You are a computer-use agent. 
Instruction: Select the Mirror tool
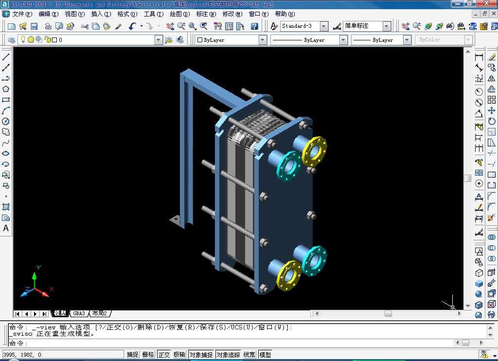tap(492, 78)
